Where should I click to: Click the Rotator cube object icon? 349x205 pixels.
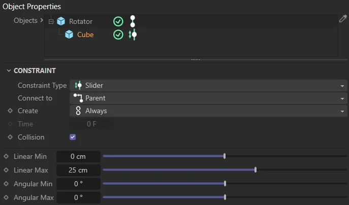[x=61, y=21]
